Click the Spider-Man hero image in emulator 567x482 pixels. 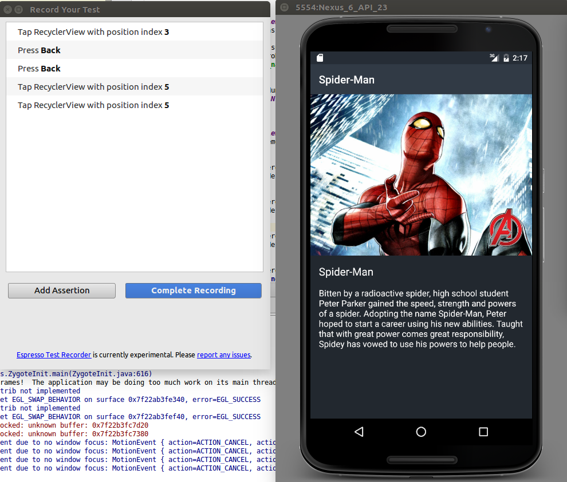[421, 175]
